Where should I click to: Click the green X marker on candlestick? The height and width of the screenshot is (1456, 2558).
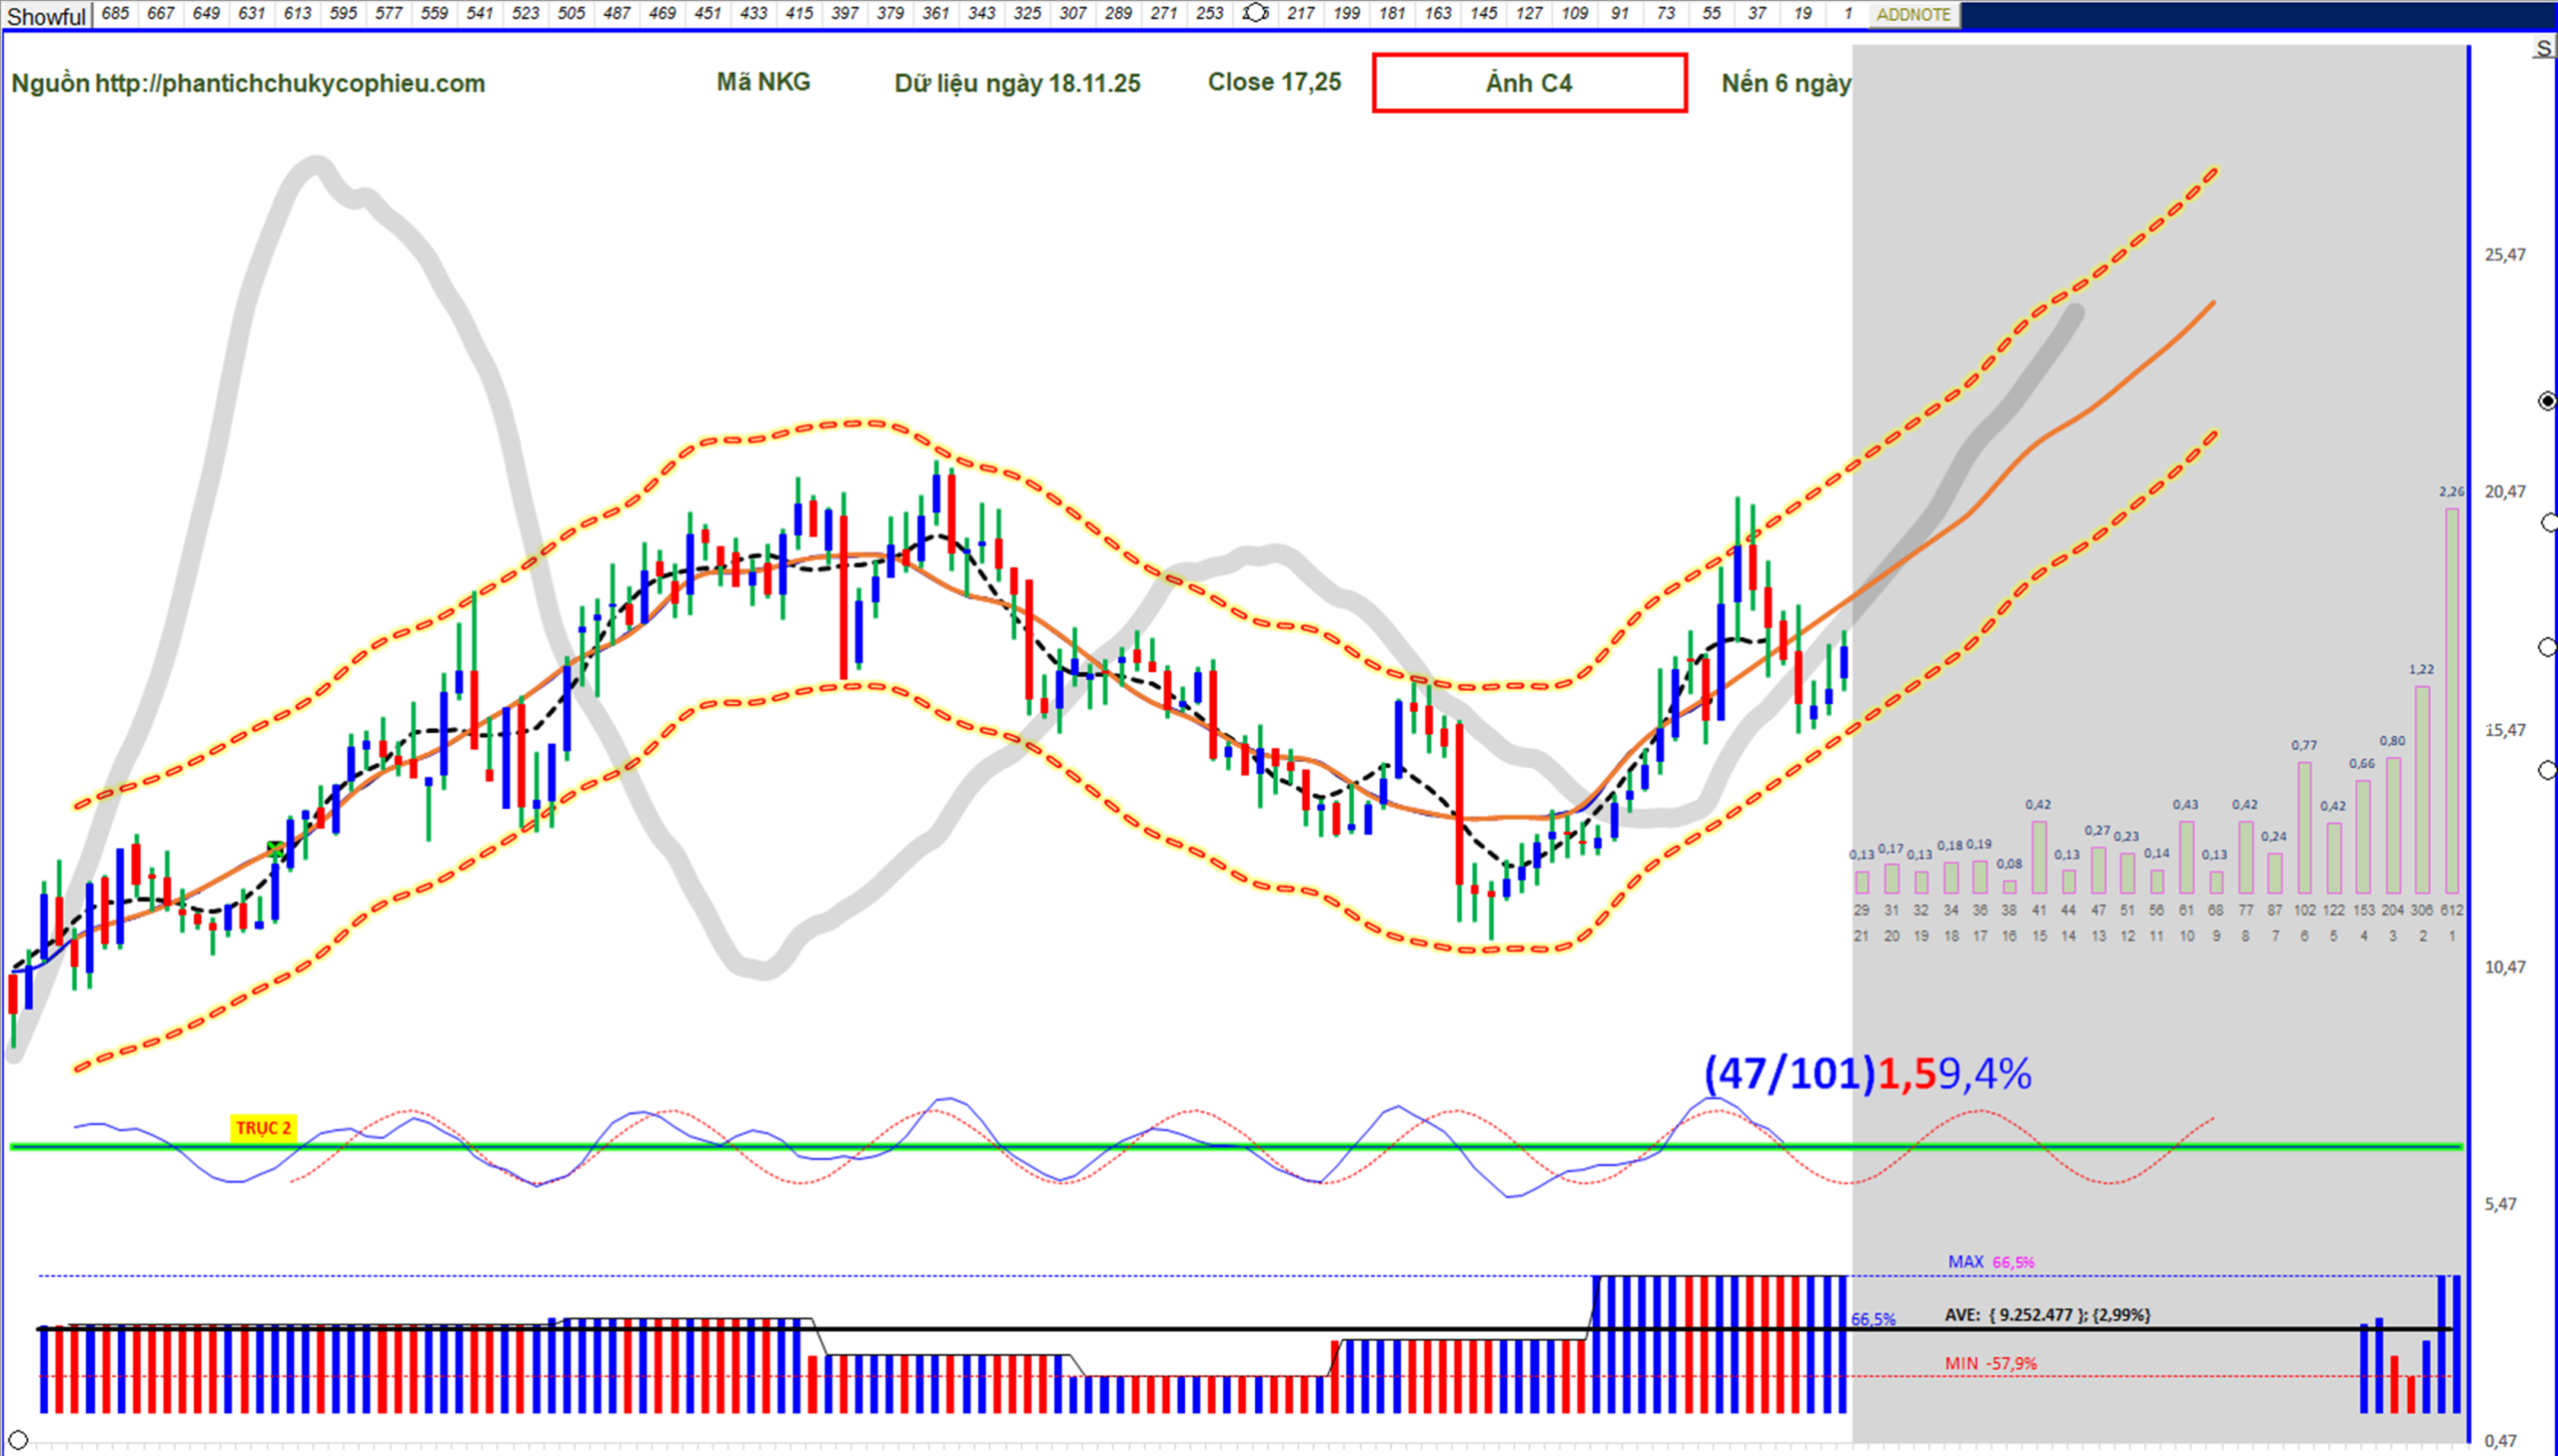click(x=275, y=849)
